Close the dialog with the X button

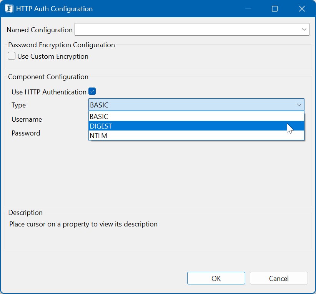pyautogui.click(x=301, y=8)
